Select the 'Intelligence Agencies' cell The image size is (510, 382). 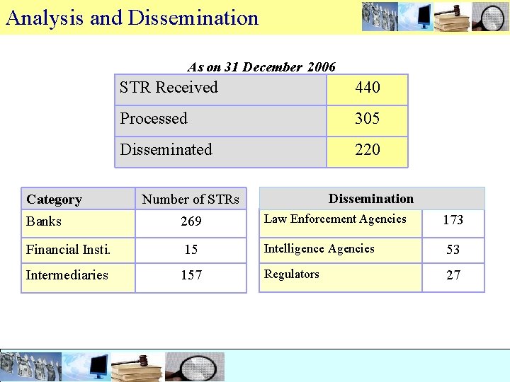click(x=341, y=250)
